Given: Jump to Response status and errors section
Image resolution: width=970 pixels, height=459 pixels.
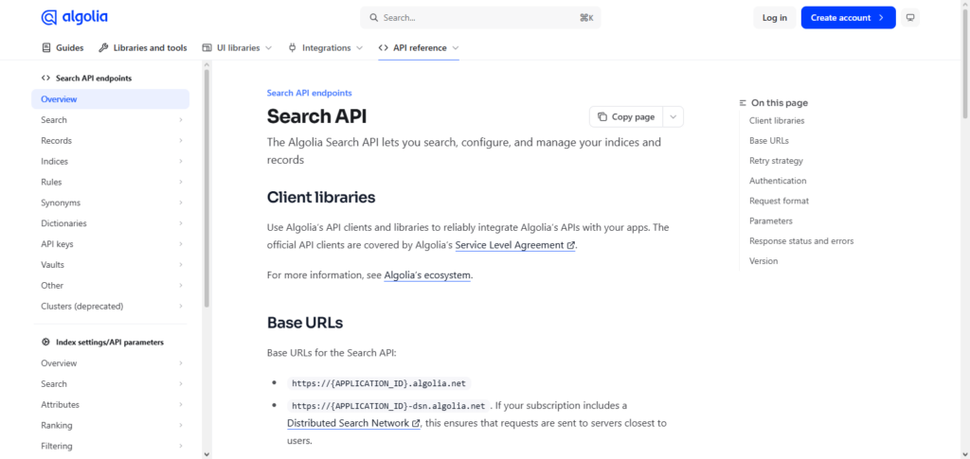Looking at the screenshot, I should tap(801, 241).
